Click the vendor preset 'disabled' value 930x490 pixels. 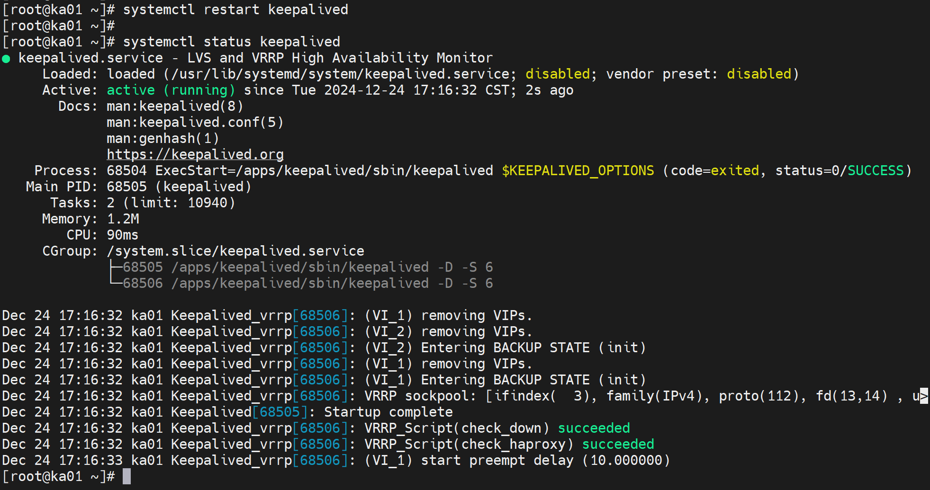758,74
